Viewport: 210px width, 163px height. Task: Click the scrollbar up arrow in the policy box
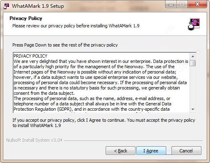193,56
